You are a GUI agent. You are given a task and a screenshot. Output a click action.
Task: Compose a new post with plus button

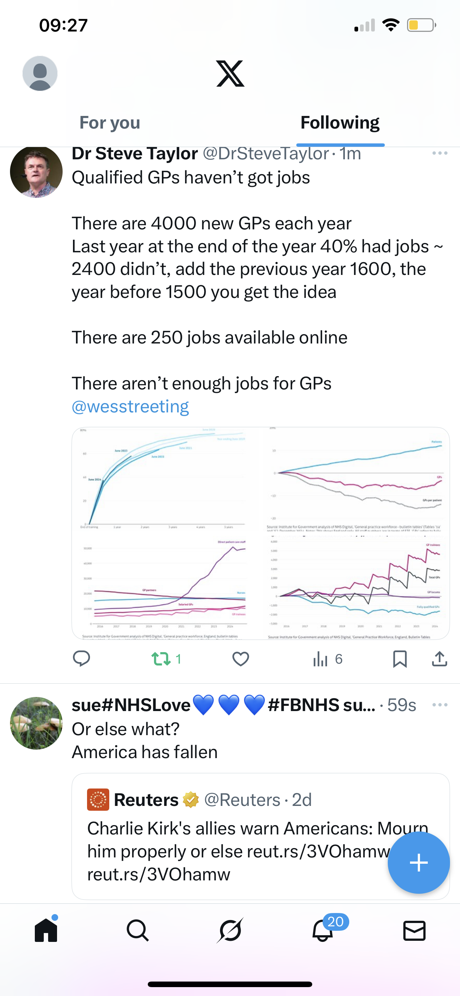[x=419, y=863]
